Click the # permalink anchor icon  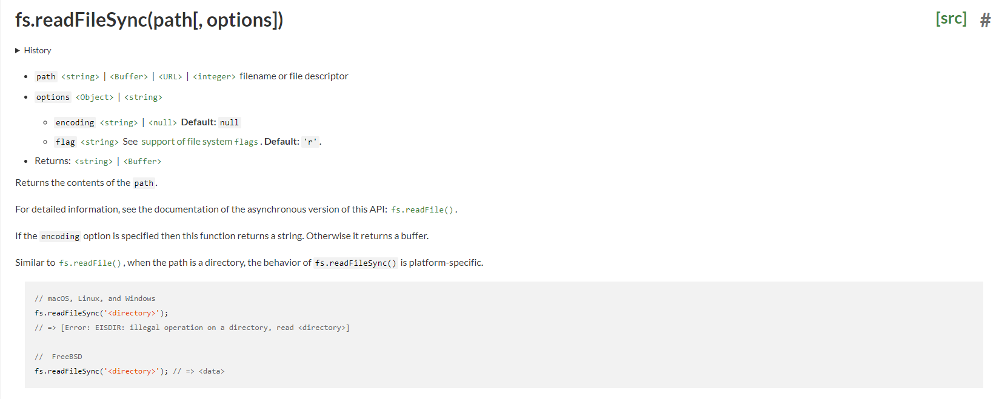pyautogui.click(x=985, y=21)
